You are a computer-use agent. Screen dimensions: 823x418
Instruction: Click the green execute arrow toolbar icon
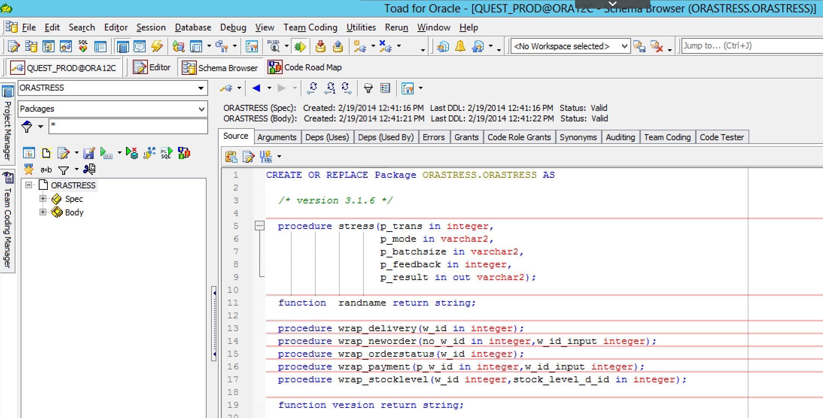(x=300, y=47)
